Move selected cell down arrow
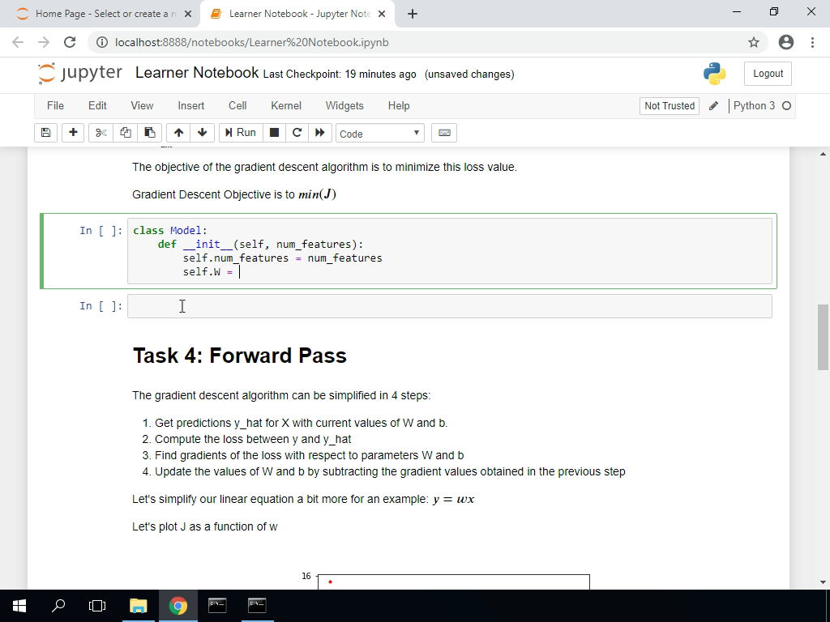The image size is (830, 622). pyautogui.click(x=202, y=133)
